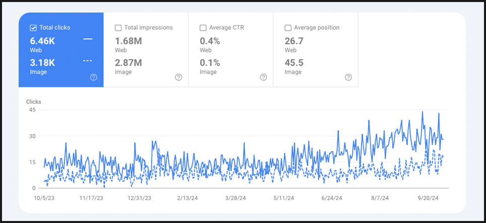Image resolution: width=486 pixels, height=223 pixels.
Task: Click solid line legend icon beside 6.46K
Action: [88, 39]
